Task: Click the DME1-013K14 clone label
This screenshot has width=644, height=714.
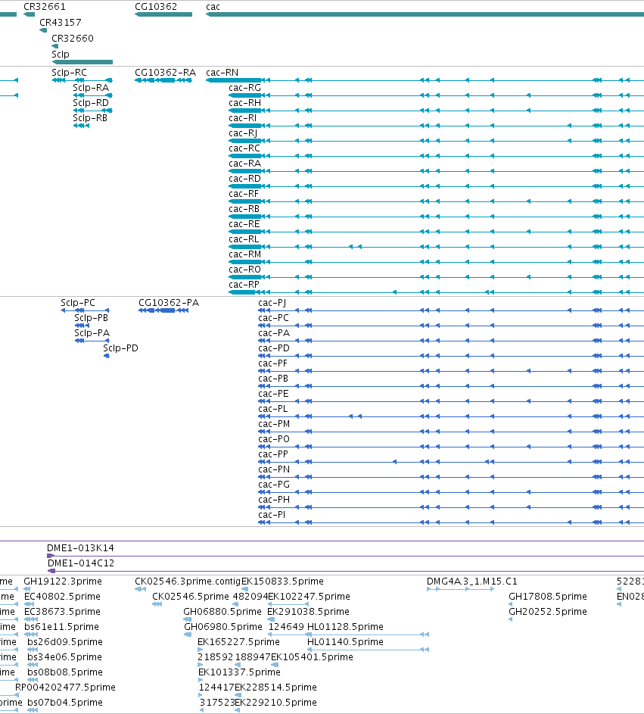Action: coord(80,547)
